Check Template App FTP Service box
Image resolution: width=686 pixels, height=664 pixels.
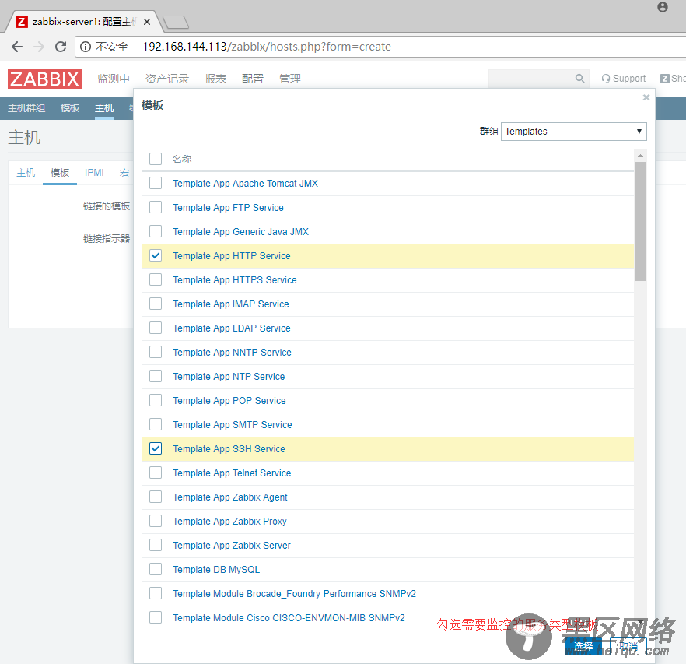coord(156,207)
